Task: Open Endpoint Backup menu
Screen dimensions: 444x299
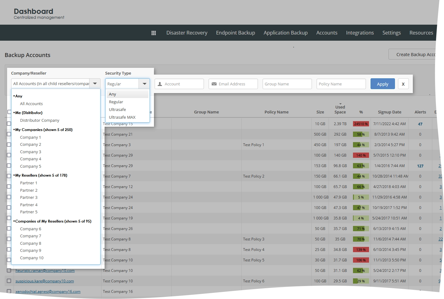Action: pos(235,33)
